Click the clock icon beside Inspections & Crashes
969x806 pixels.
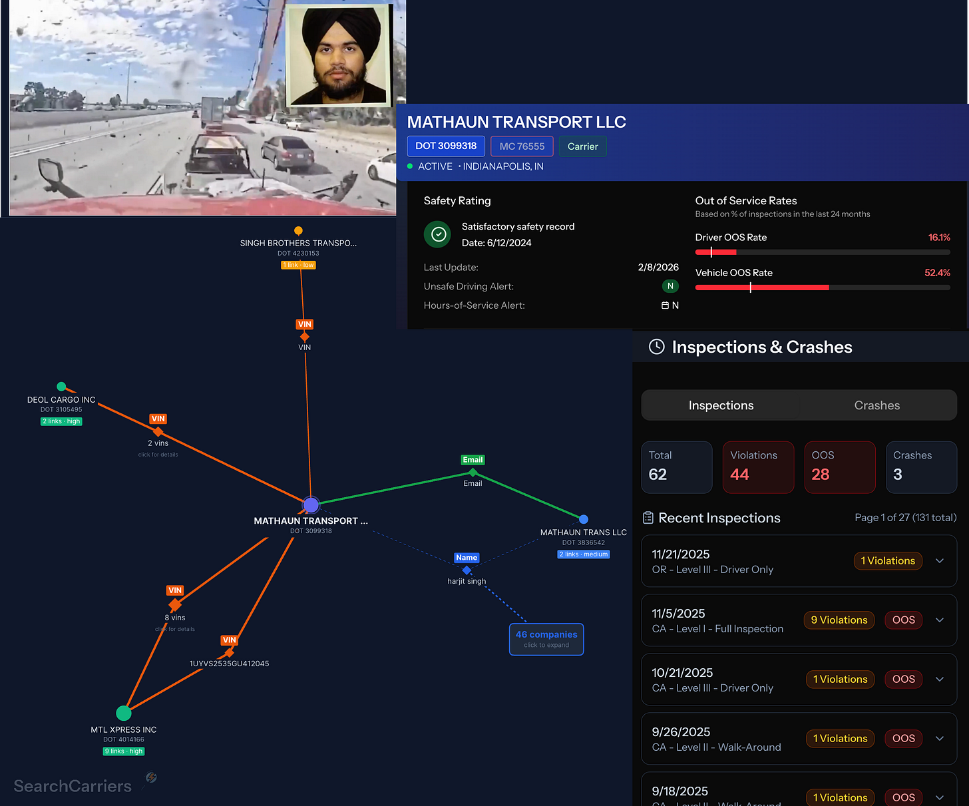pyautogui.click(x=657, y=347)
